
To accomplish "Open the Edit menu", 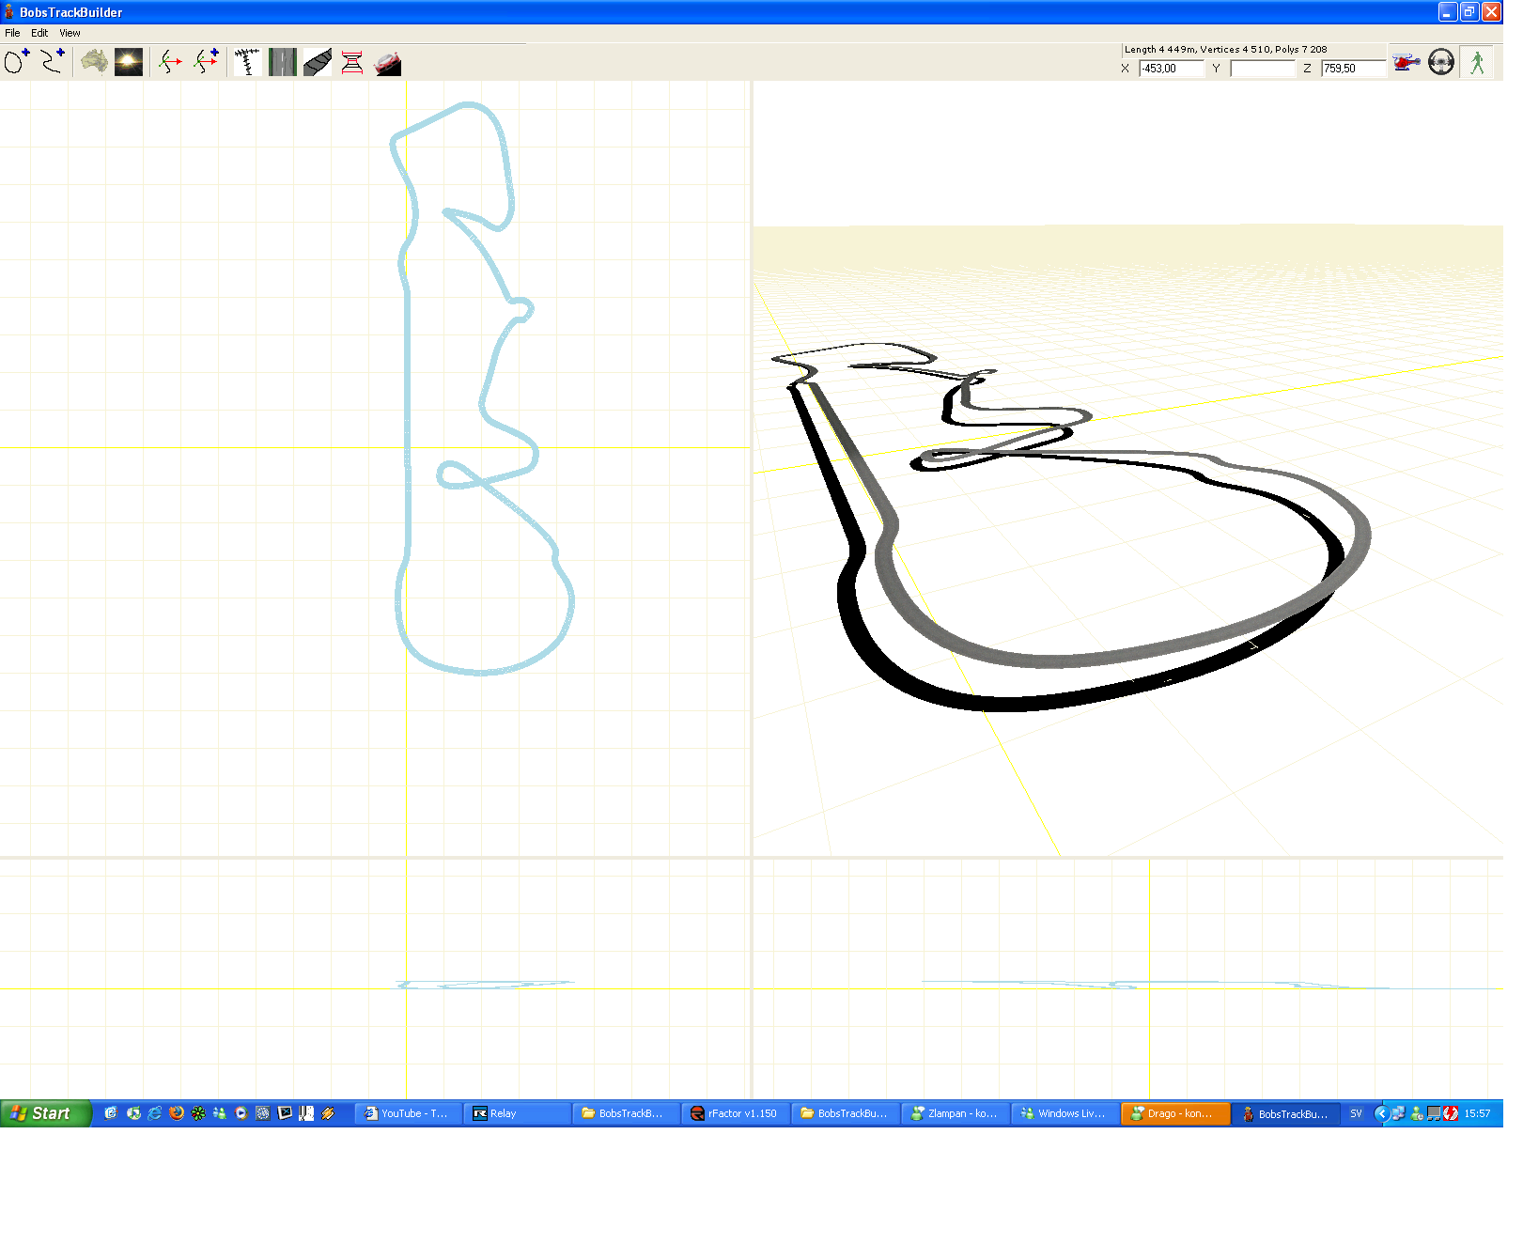I will (x=39, y=33).
